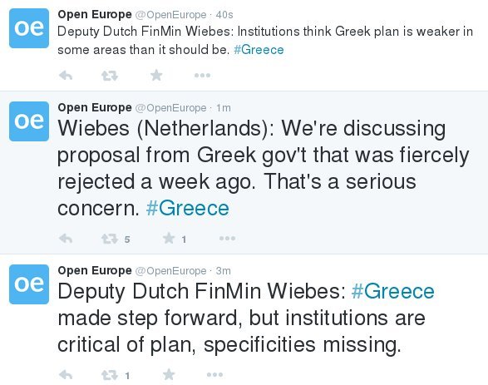Open #Greece hashtag in the 3m tweet

click(392, 291)
